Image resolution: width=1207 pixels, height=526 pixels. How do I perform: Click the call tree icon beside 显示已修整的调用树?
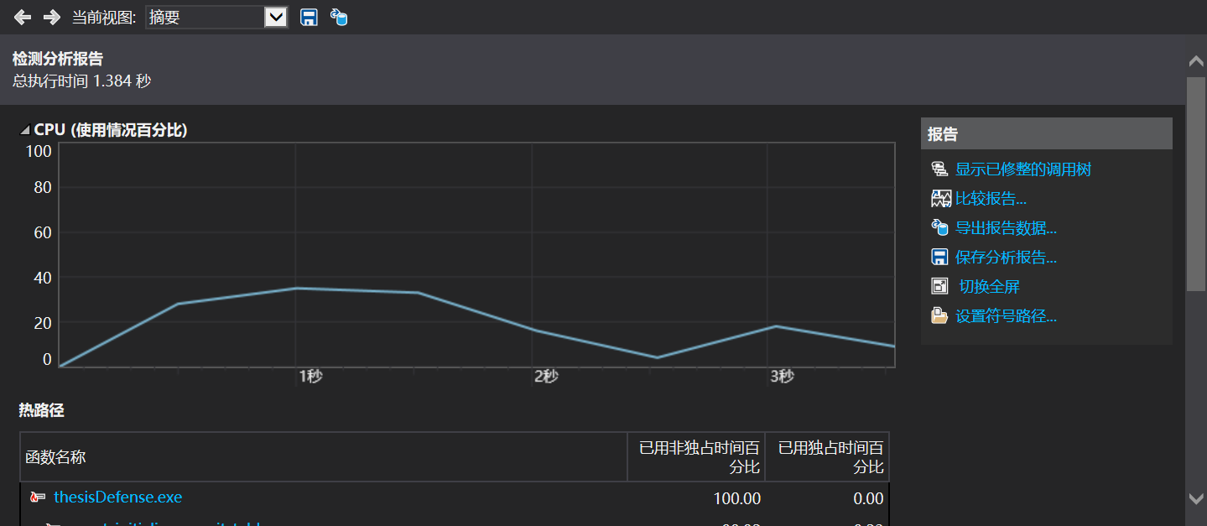[x=939, y=169]
